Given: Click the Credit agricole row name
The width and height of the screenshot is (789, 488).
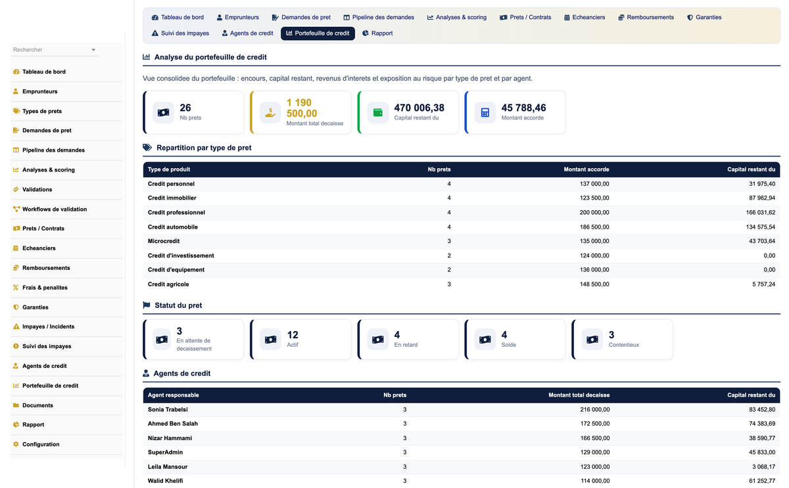Looking at the screenshot, I should coord(168,284).
